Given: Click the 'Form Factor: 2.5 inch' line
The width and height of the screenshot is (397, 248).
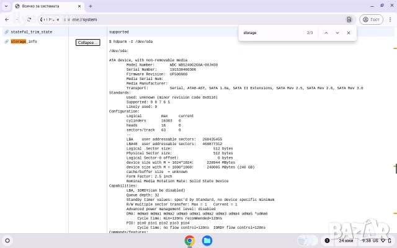Looking at the screenshot, I should pos(149,176).
